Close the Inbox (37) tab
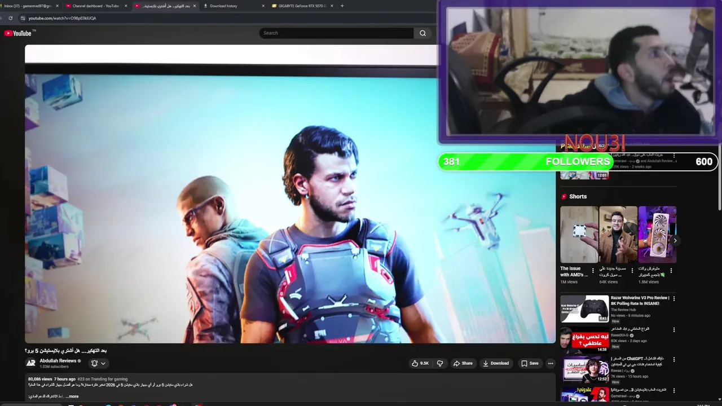 click(57, 6)
